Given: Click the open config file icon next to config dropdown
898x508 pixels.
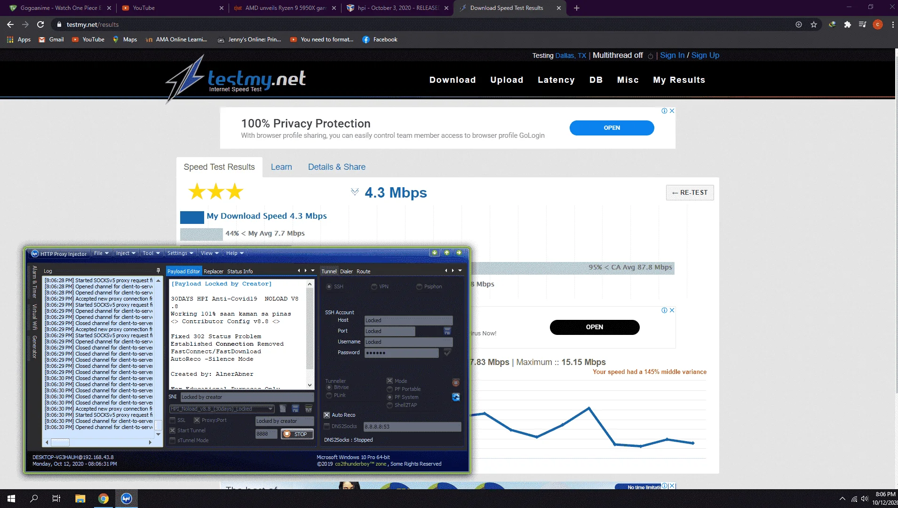Looking at the screenshot, I should coord(283,409).
